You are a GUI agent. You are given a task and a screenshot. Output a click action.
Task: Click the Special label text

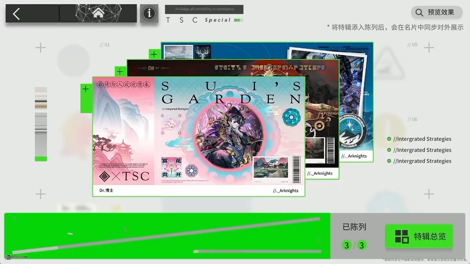[217, 20]
